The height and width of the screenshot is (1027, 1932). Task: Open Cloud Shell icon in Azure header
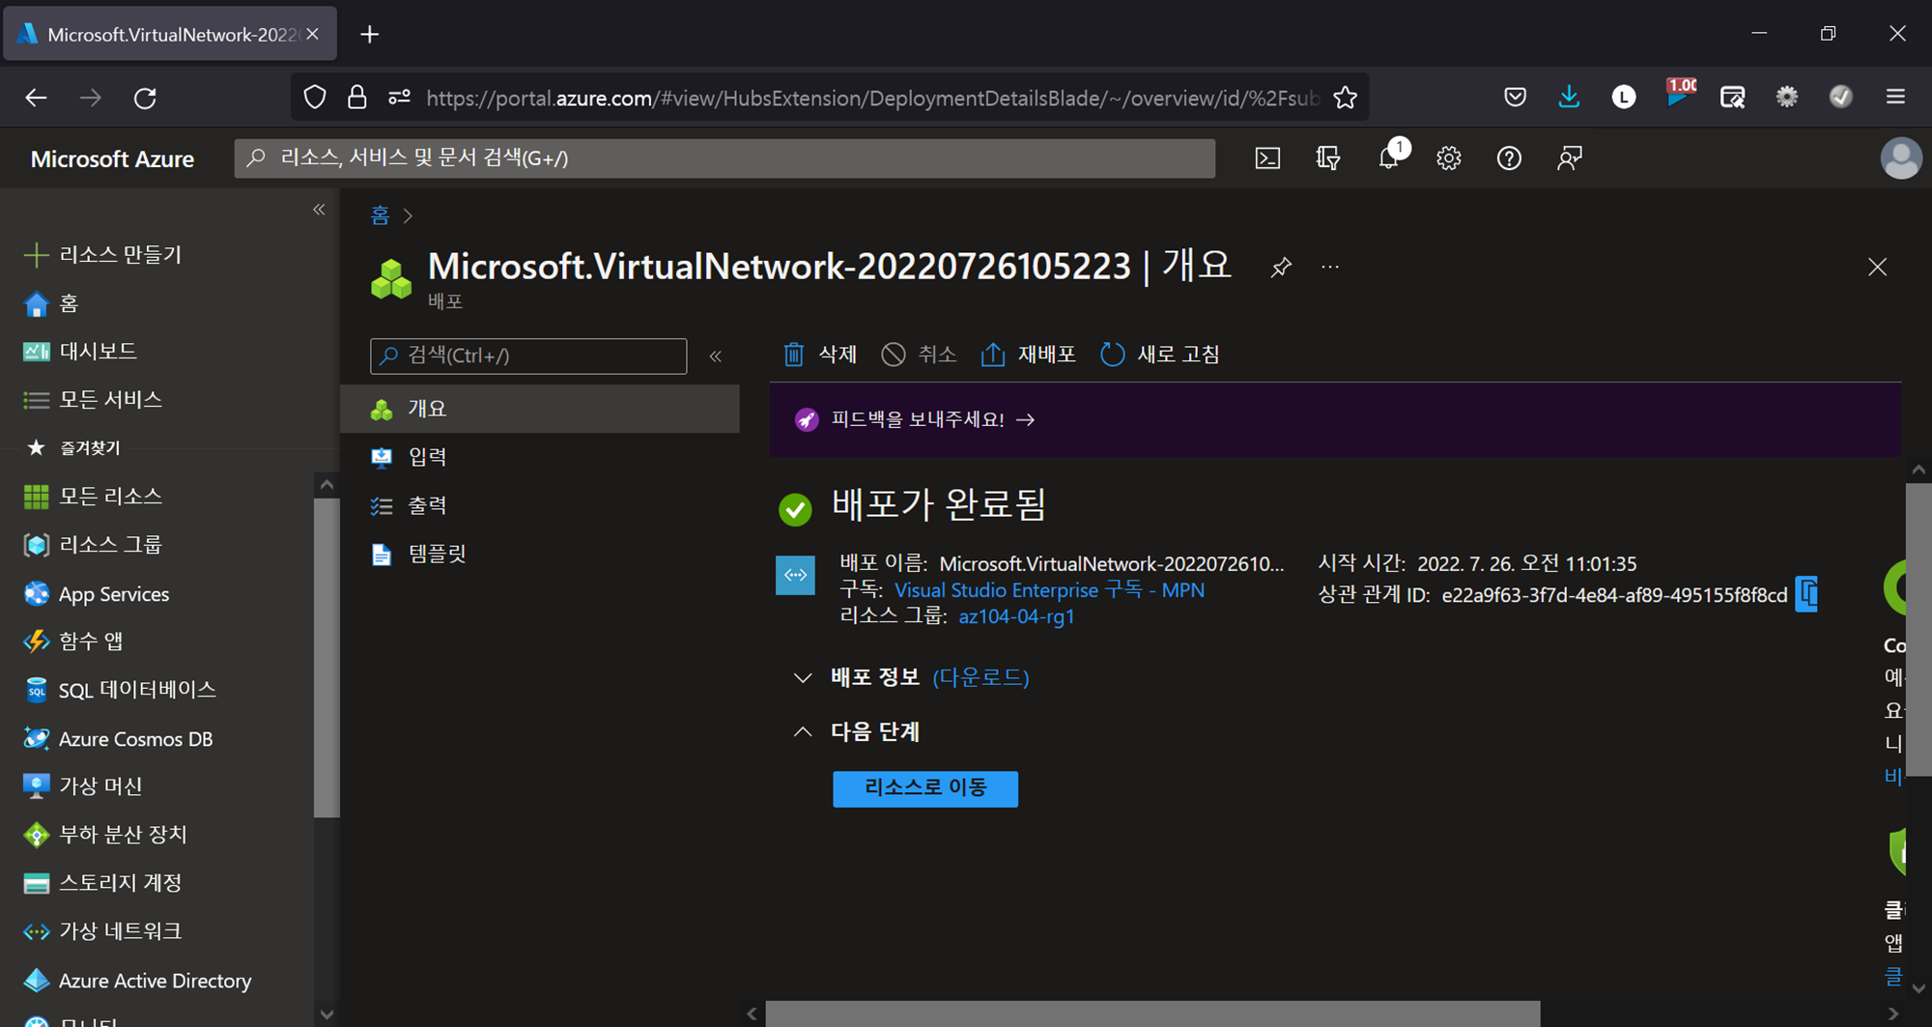point(1267,158)
